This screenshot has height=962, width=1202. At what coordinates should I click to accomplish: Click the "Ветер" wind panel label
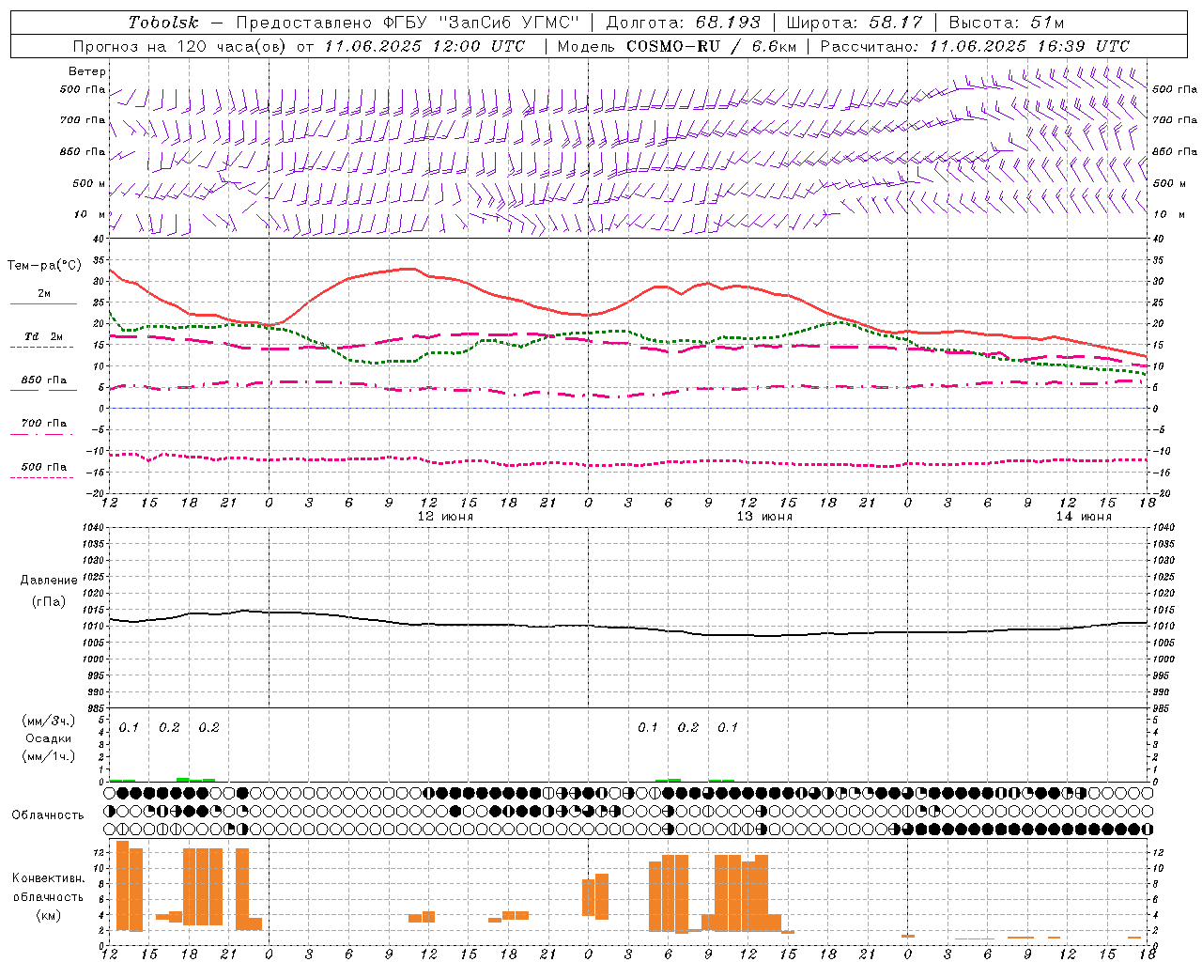pyautogui.click(x=87, y=71)
